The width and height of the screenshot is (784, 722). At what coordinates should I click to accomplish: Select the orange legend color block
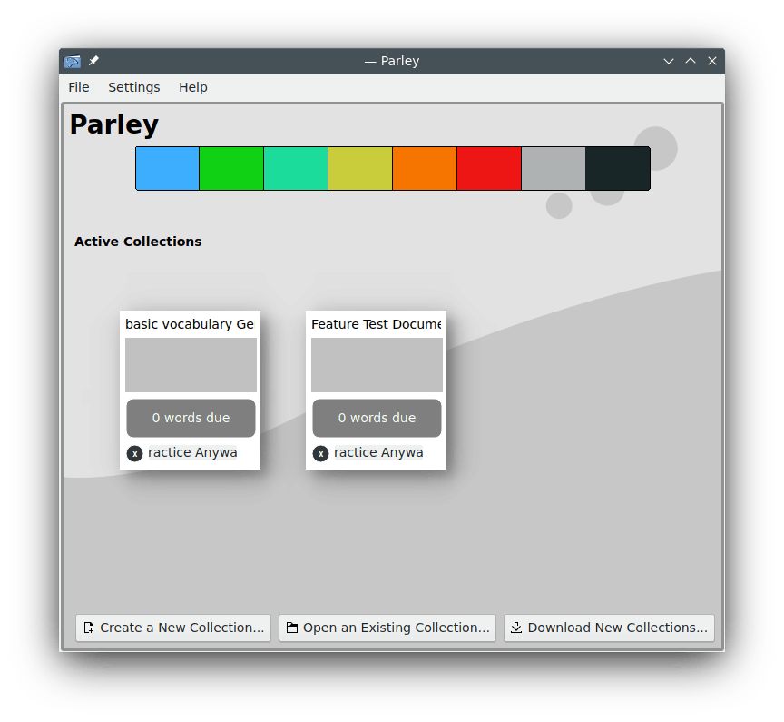[x=425, y=169]
